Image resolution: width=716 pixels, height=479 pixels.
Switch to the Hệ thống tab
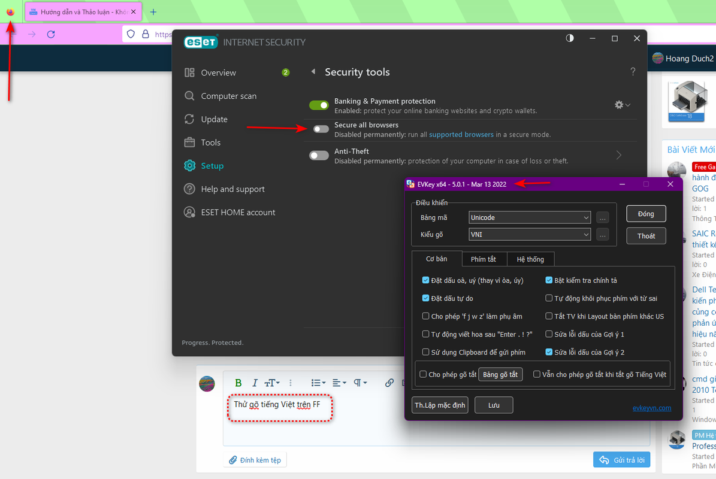click(x=530, y=259)
